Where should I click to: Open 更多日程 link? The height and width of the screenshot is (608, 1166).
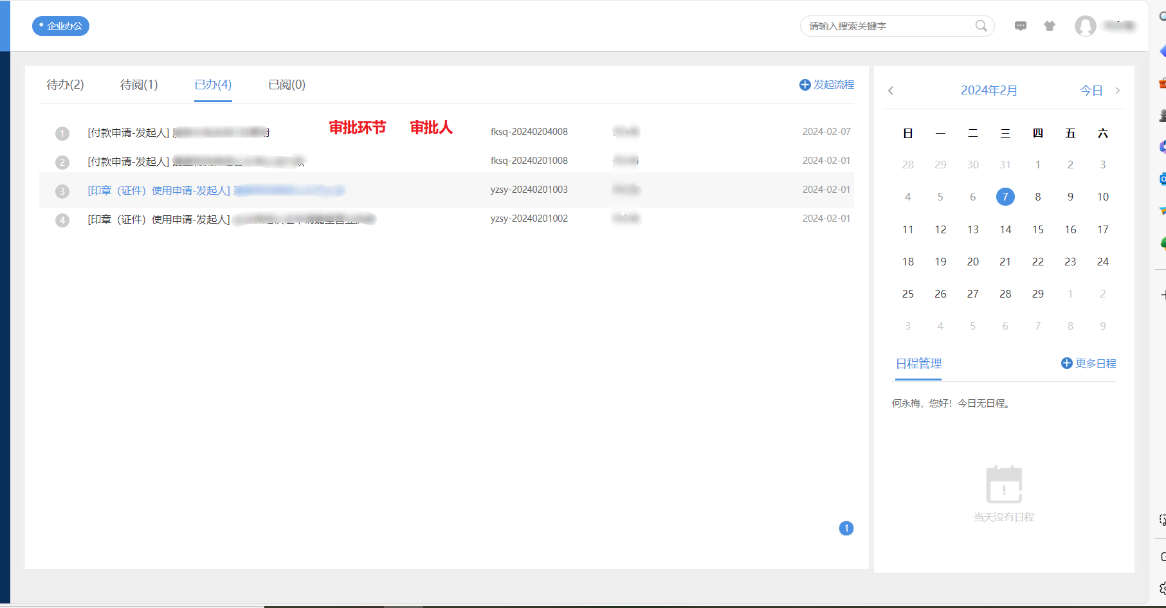[x=1096, y=363]
